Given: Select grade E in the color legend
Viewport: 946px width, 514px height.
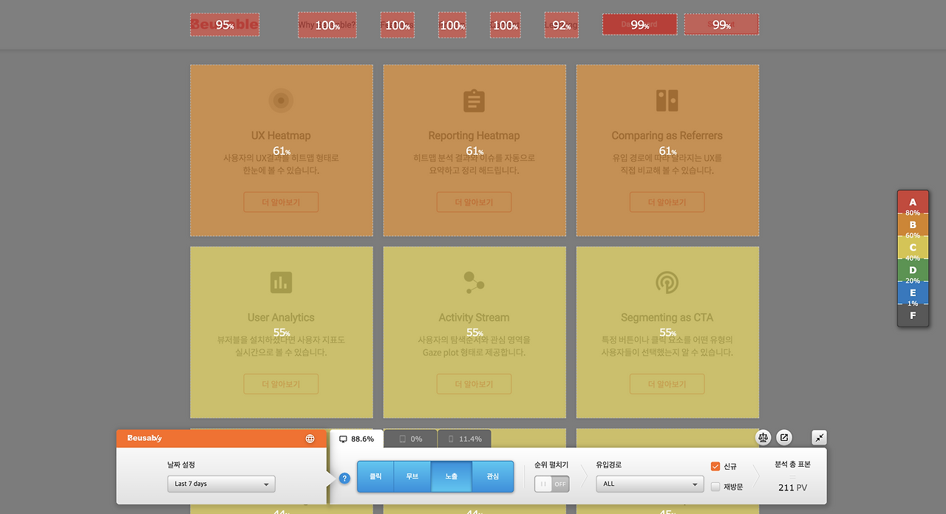Looking at the screenshot, I should click(913, 292).
